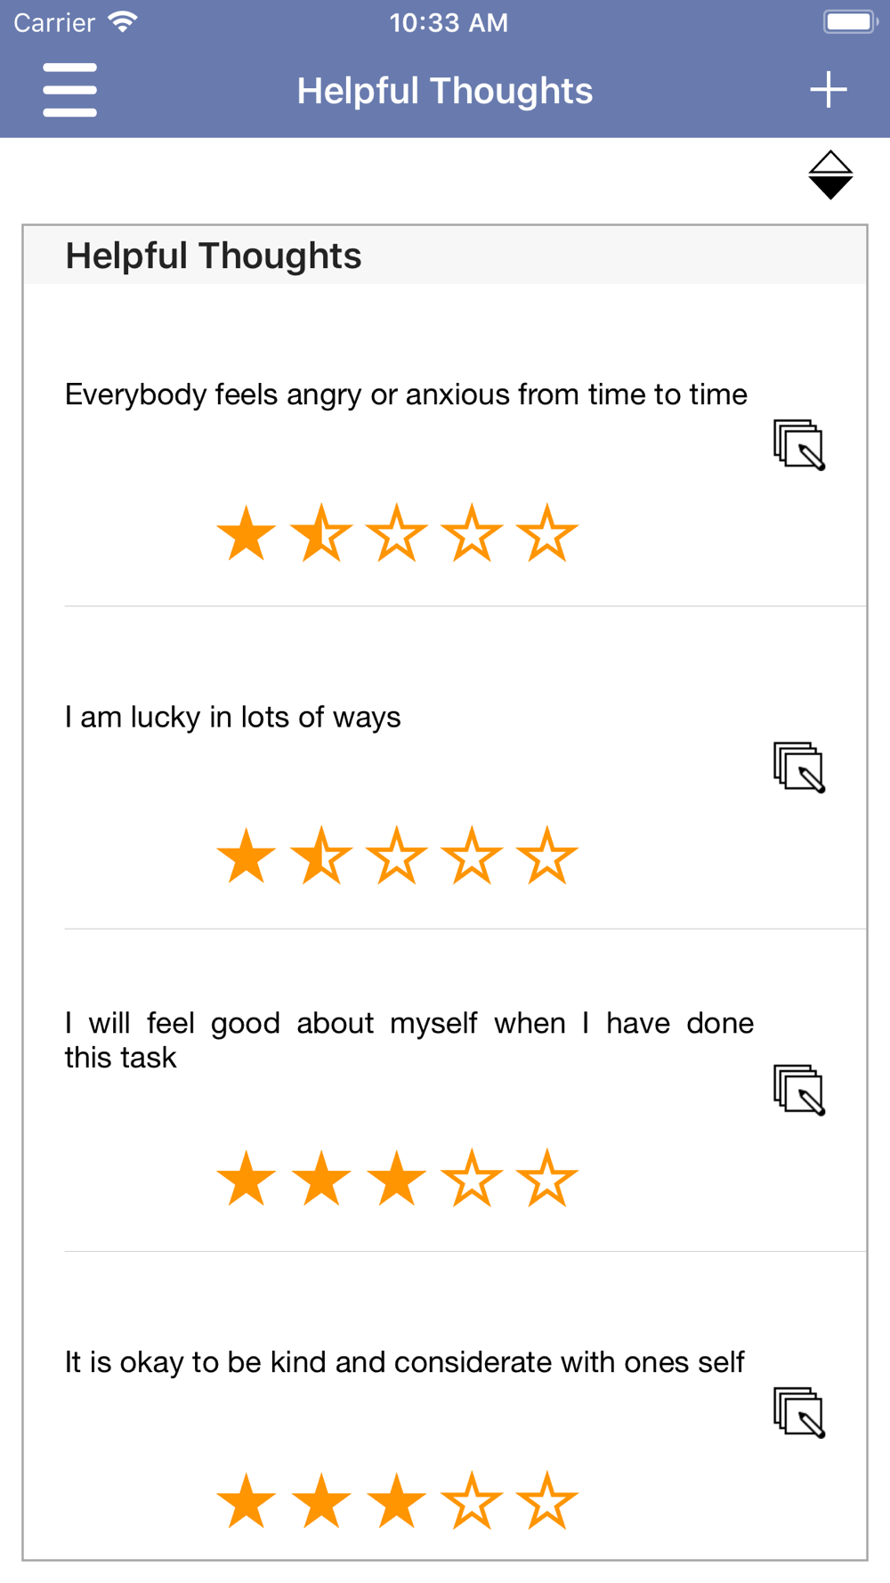Screen dimensions: 890x1583
Task: Edit the 'Everybody feels angry or anxious' thought
Action: point(799,444)
